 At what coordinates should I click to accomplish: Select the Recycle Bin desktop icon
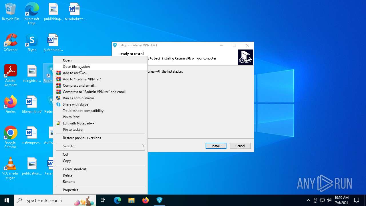(x=11, y=12)
